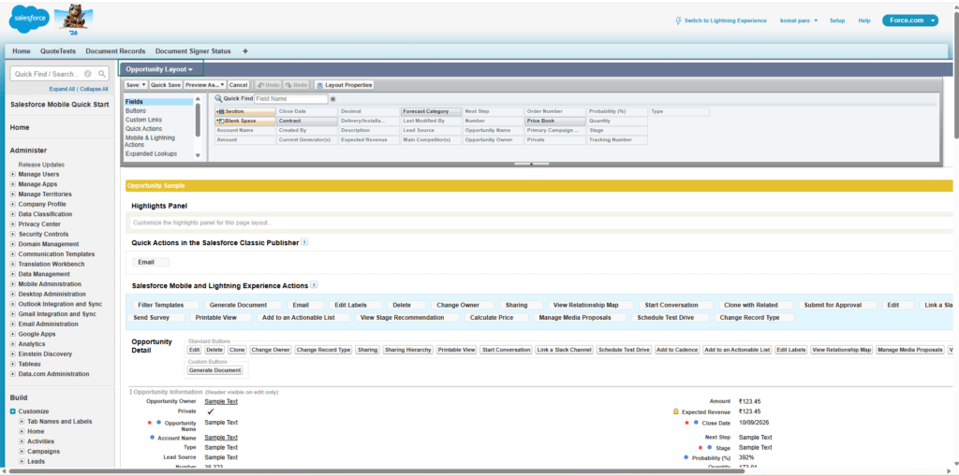The height and width of the screenshot is (476, 959).
Task: Click the Quick Find info icon
Action: coord(88,73)
